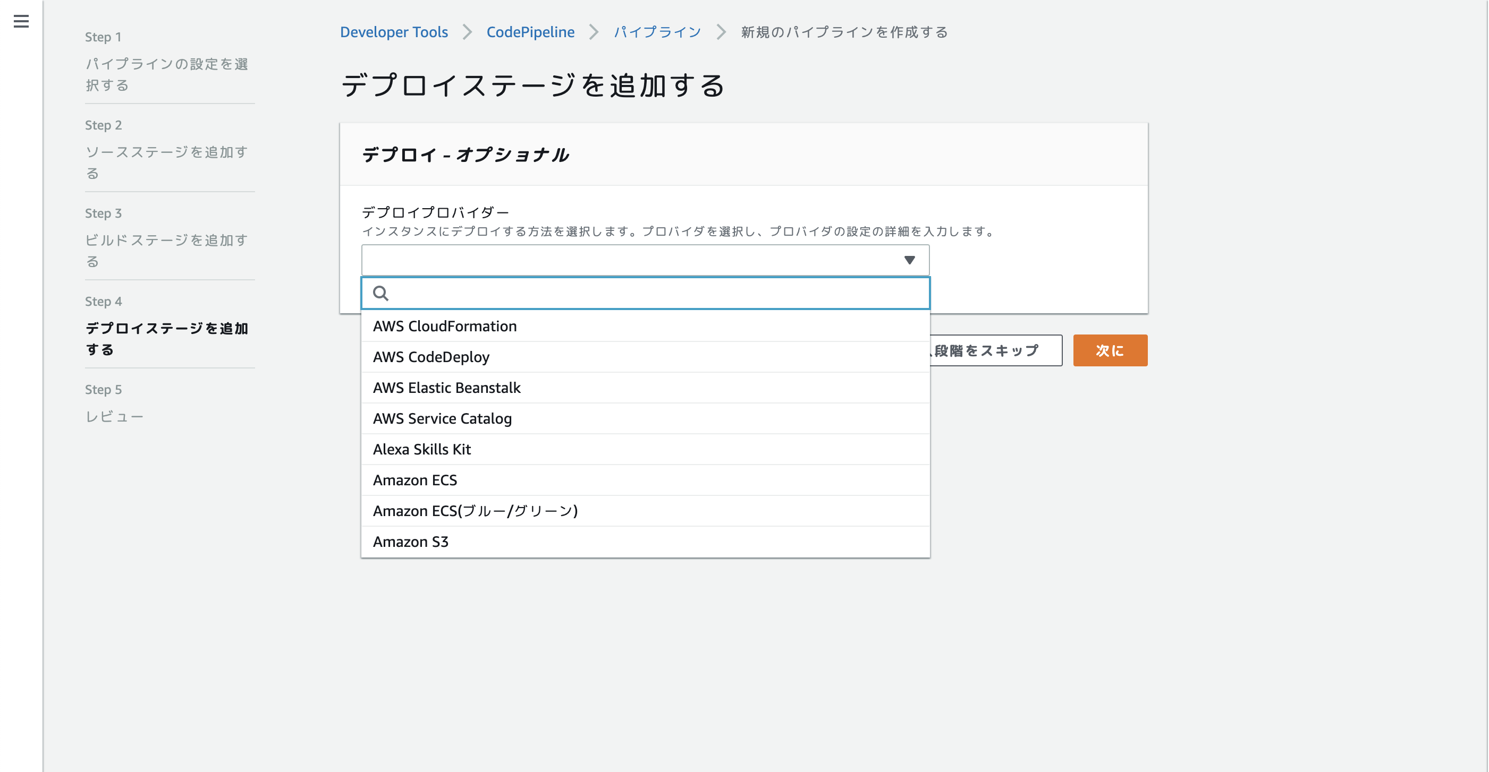Click the 段階をスキップ skip button
The width and height of the screenshot is (1489, 772).
point(996,350)
